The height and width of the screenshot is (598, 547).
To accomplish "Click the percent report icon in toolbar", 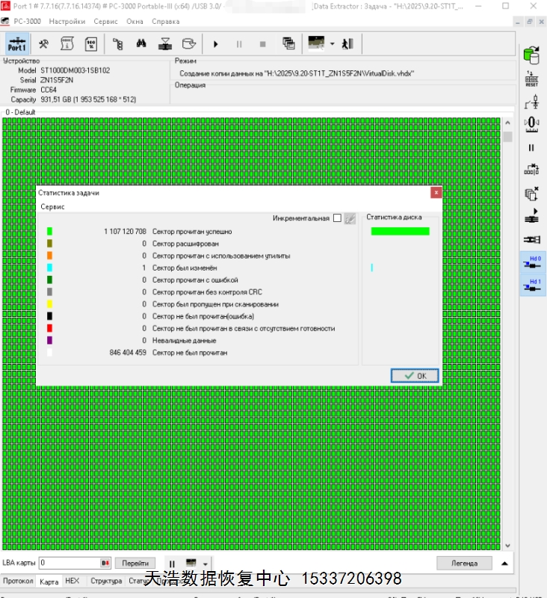I will pyautogui.click(x=90, y=43).
